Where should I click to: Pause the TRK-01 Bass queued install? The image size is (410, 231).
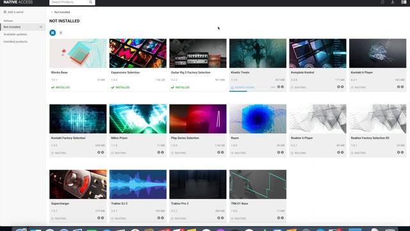click(x=279, y=218)
